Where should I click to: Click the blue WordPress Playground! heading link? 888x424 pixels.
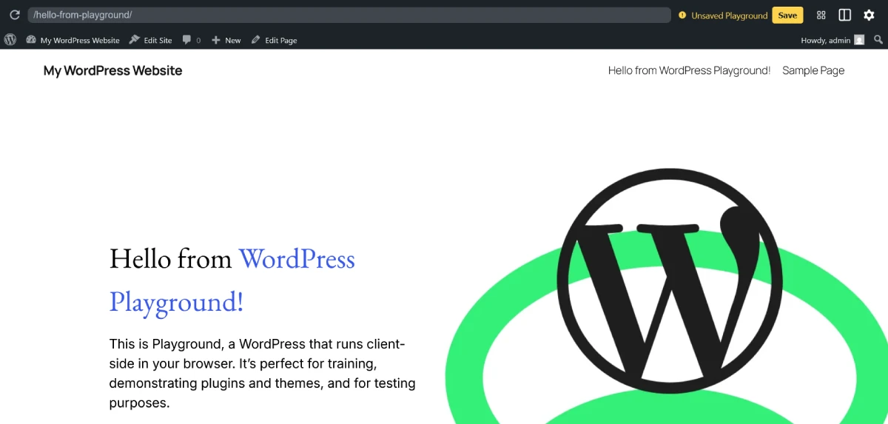(232, 280)
